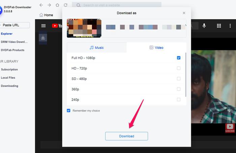Click the browser back arrow
This screenshot has height=153, width=236.
point(41,5)
